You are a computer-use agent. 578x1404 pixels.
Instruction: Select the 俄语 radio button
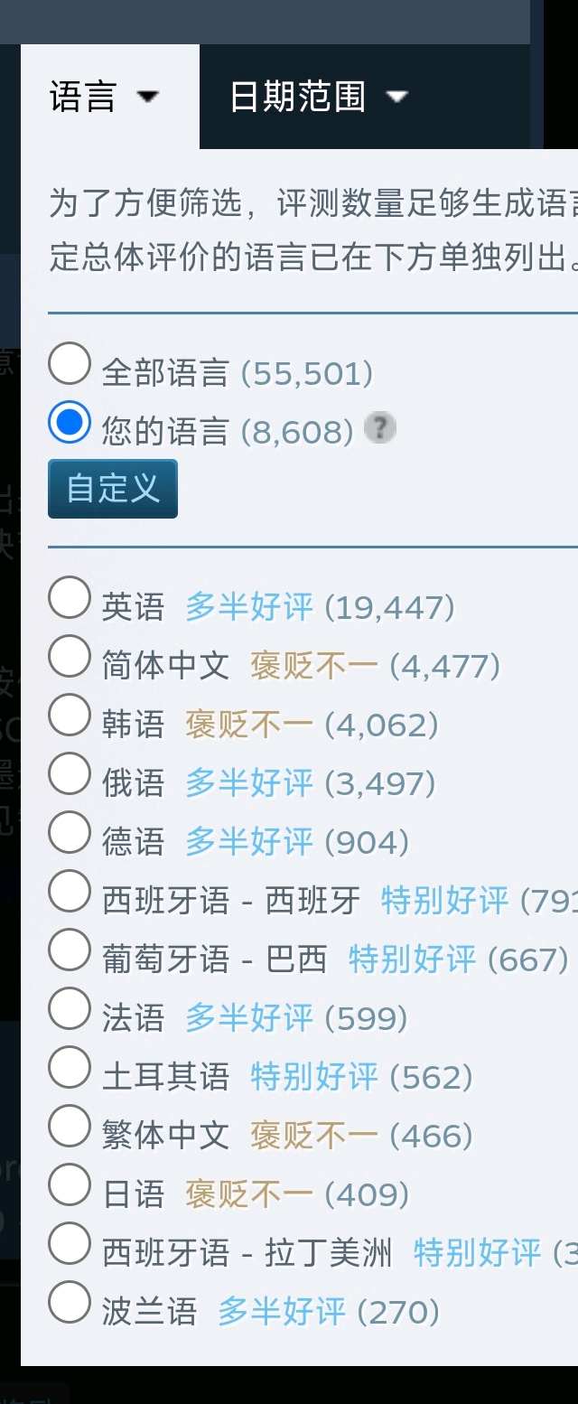point(70,774)
